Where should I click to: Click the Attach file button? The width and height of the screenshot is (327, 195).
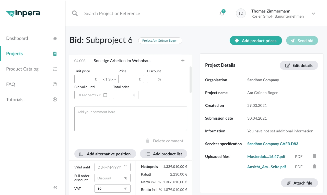coord(299,183)
